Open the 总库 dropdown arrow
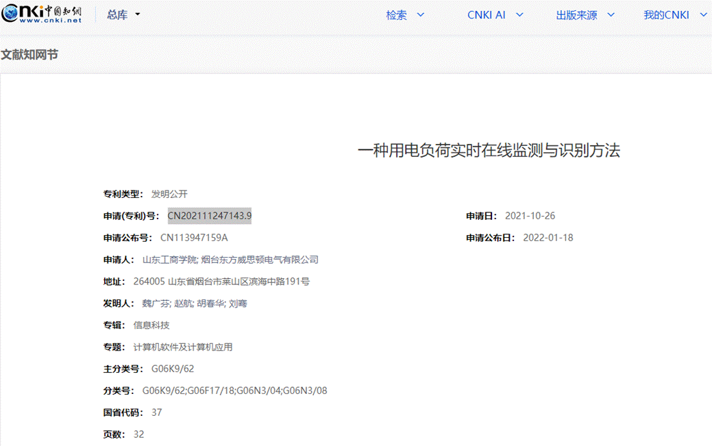712x446 pixels. (x=137, y=14)
